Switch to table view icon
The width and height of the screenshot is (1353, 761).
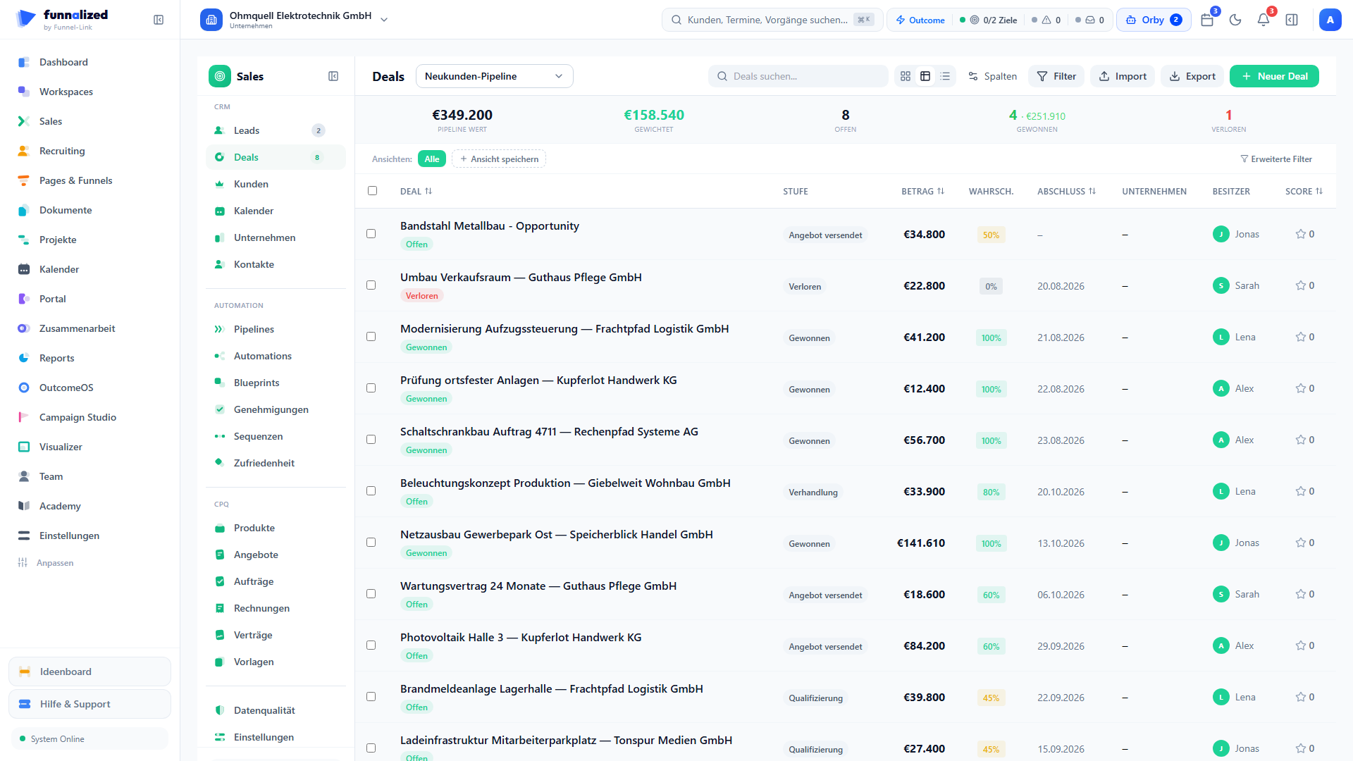[925, 76]
